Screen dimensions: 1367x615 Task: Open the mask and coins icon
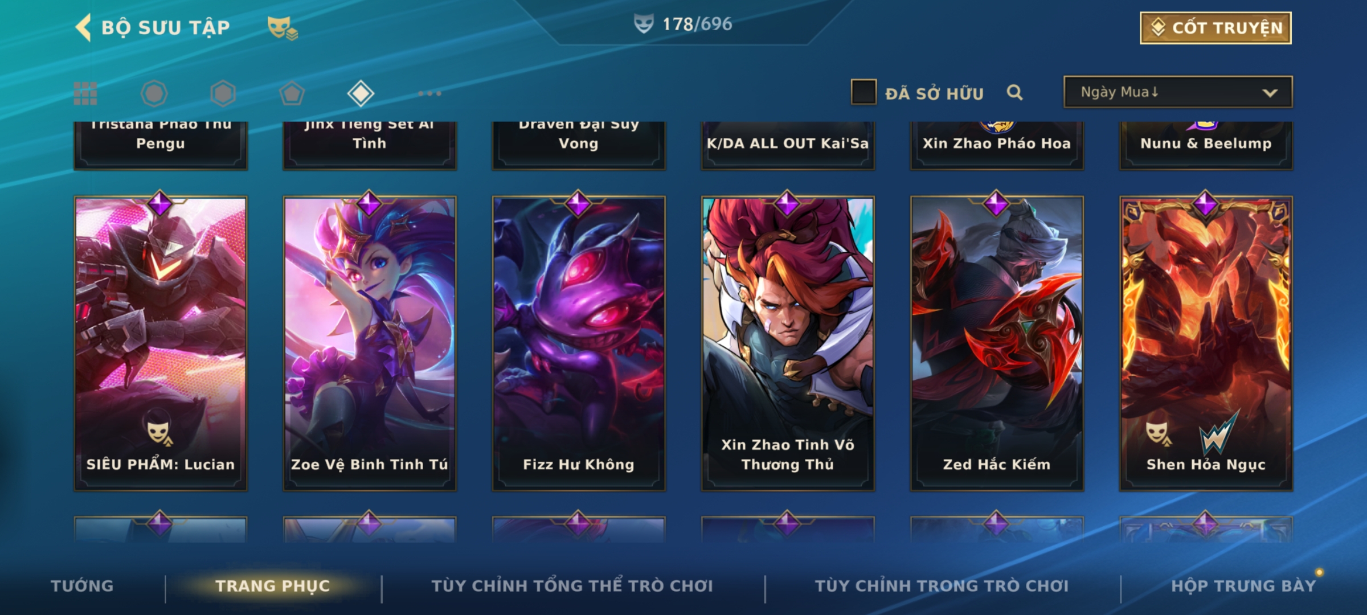(x=283, y=28)
